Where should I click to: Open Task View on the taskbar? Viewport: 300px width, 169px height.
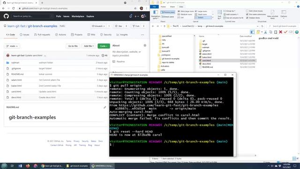[12, 166]
